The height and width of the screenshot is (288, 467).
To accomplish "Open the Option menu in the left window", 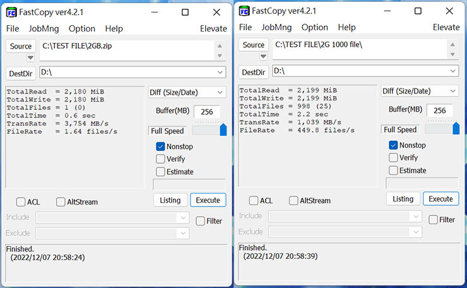I will coord(82,28).
